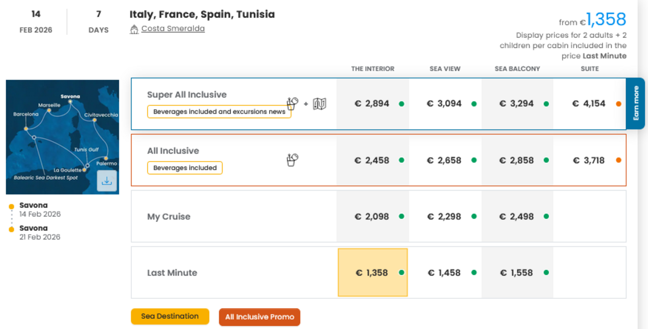Click the excursions map icon
The height and width of the screenshot is (329, 648).
(319, 104)
